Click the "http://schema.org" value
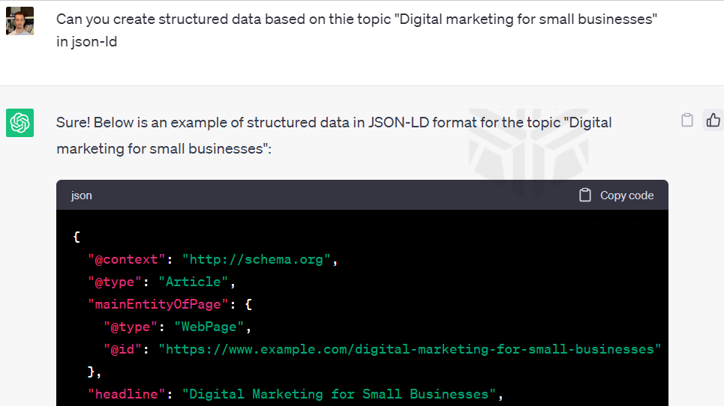Screen dimensions: 724x406 [x=257, y=259]
